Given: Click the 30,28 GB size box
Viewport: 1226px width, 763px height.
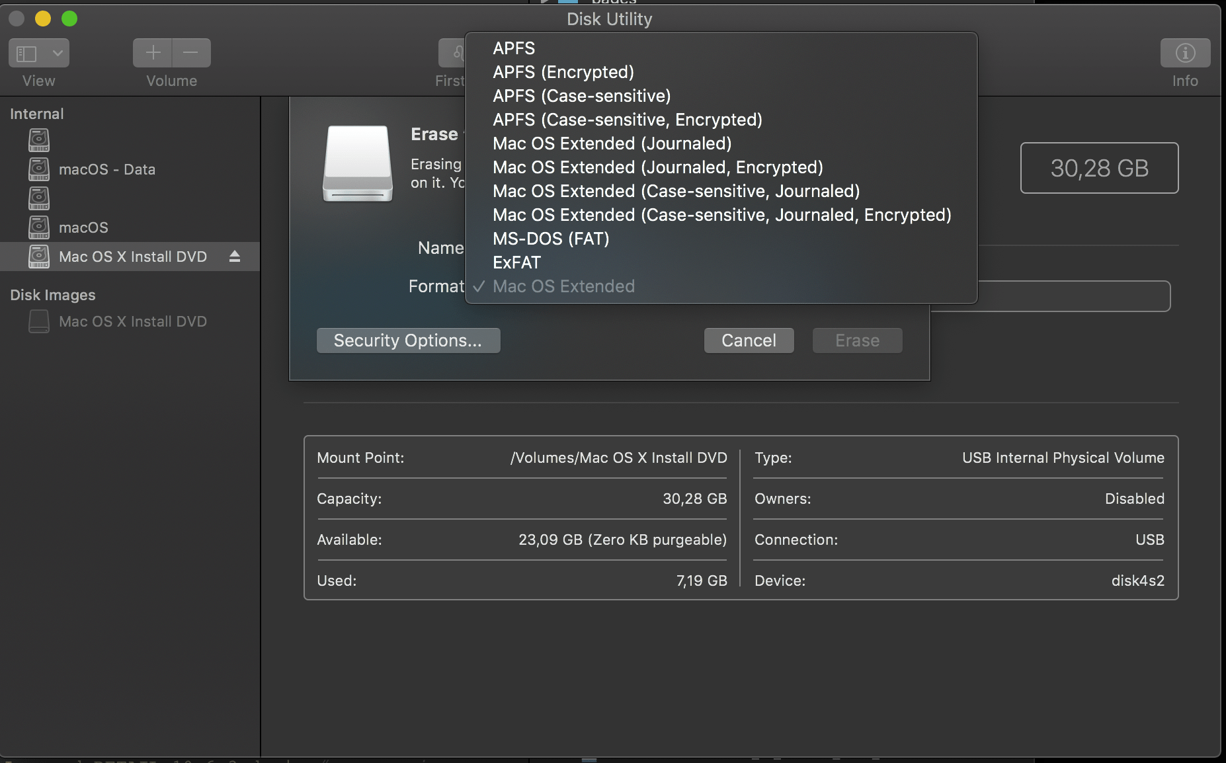Looking at the screenshot, I should [x=1099, y=168].
